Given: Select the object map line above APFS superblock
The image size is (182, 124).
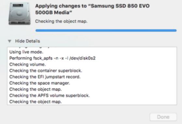Looking at the screenshot, I should [35, 89].
